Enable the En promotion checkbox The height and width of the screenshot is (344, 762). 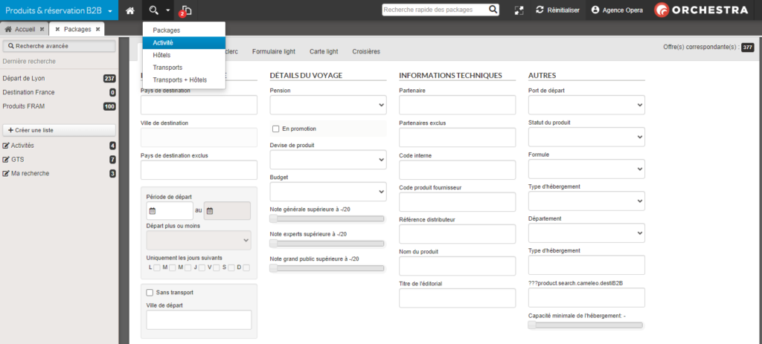pyautogui.click(x=276, y=129)
